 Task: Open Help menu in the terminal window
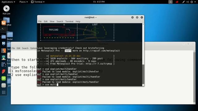click(x=78, y=21)
